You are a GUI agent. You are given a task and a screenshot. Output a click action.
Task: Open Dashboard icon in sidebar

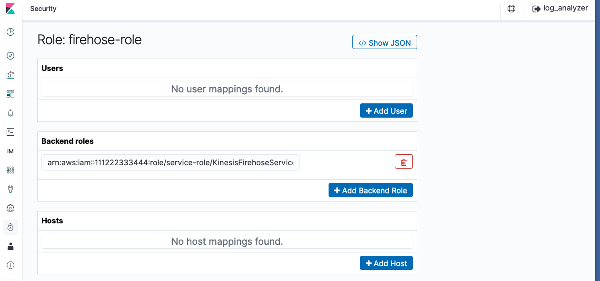point(10,94)
